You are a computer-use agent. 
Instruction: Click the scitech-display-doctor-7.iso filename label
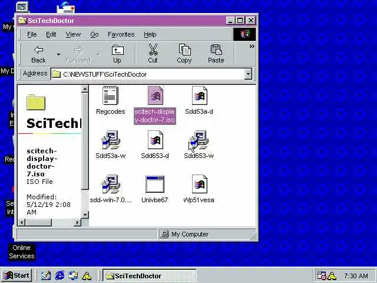coord(154,116)
